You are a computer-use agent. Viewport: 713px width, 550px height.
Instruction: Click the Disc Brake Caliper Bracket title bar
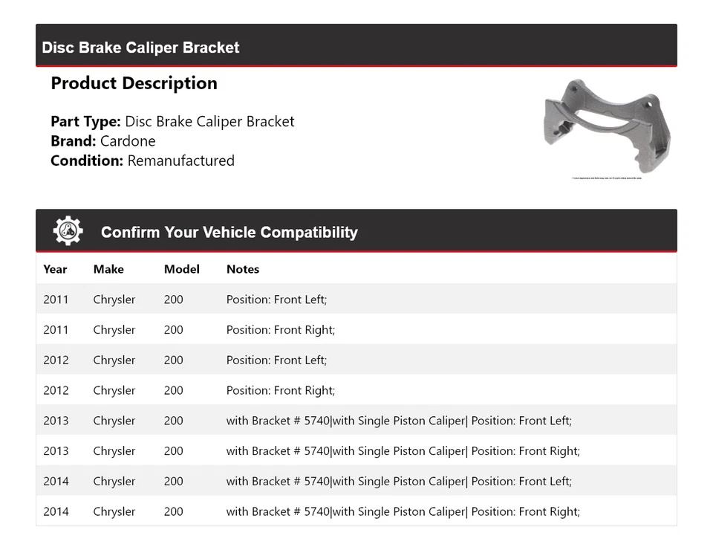tap(140, 48)
